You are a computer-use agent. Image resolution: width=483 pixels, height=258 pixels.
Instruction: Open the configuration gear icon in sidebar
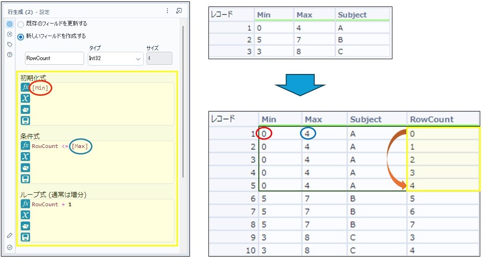point(9,24)
